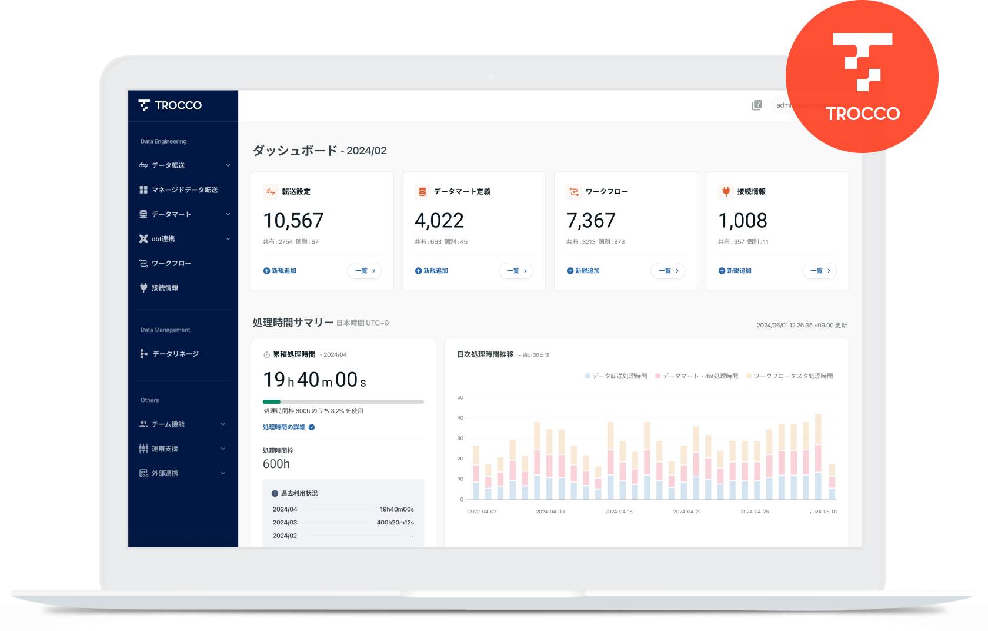Click the dbt連携 sidebar icon
The image size is (988, 631).
click(x=143, y=238)
